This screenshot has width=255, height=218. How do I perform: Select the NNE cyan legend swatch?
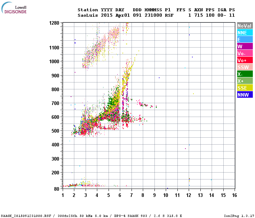click(245, 33)
